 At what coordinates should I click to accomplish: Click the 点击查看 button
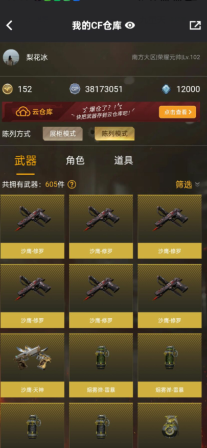point(177,112)
